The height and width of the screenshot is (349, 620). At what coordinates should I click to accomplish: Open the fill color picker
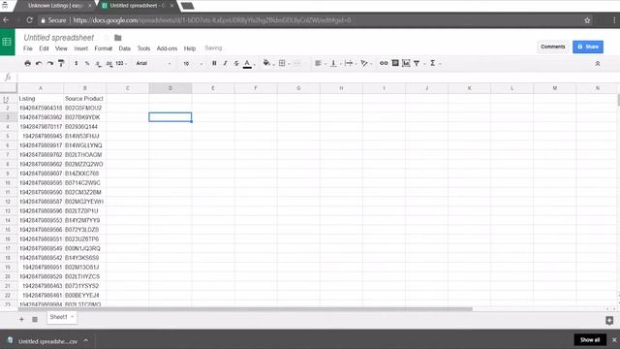(x=266, y=63)
